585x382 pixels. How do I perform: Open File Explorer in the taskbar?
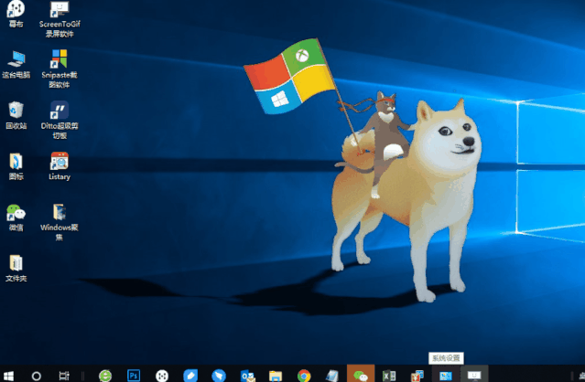(276, 376)
